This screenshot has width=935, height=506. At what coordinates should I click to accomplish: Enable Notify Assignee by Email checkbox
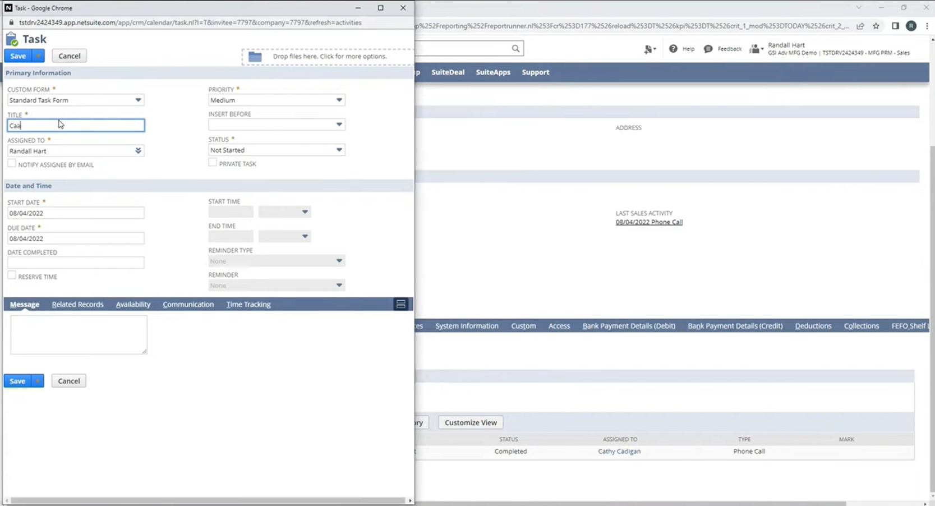(x=12, y=163)
